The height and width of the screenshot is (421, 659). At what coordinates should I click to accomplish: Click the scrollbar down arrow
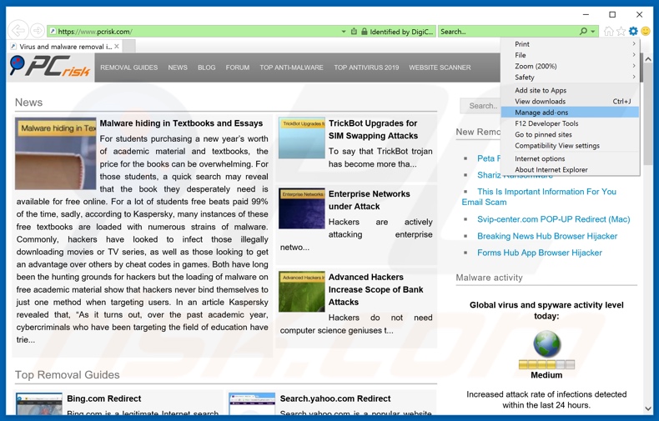(x=647, y=408)
